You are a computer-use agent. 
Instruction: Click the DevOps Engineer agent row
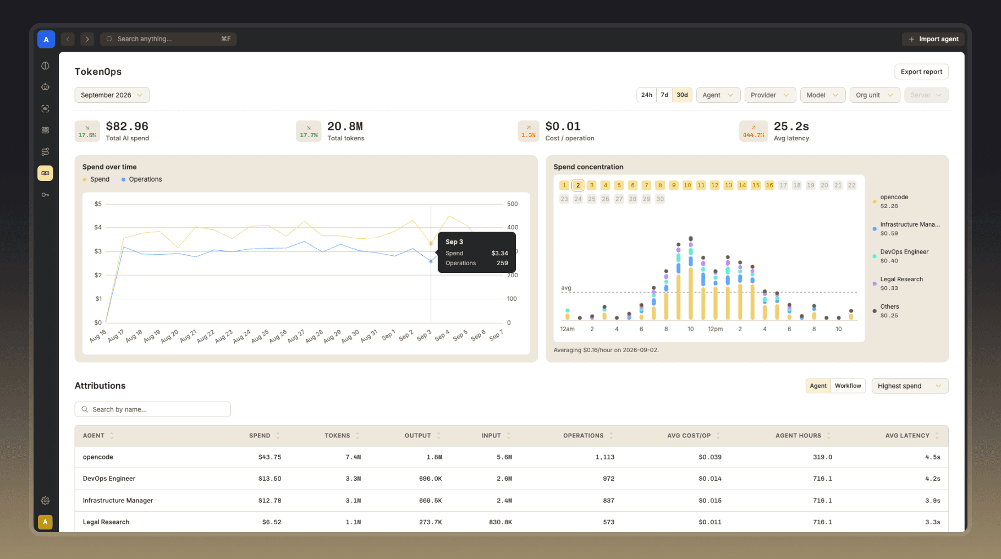coord(512,479)
